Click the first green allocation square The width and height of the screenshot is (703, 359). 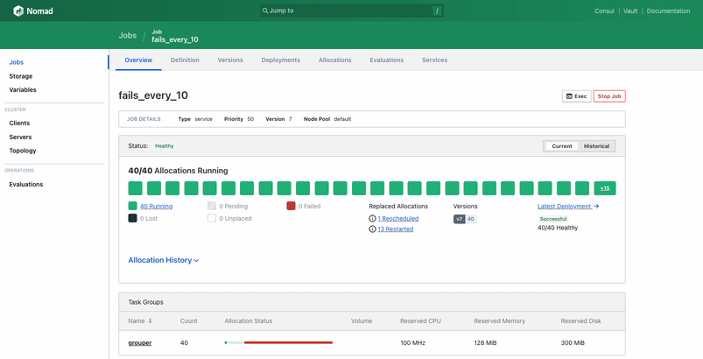click(x=135, y=188)
